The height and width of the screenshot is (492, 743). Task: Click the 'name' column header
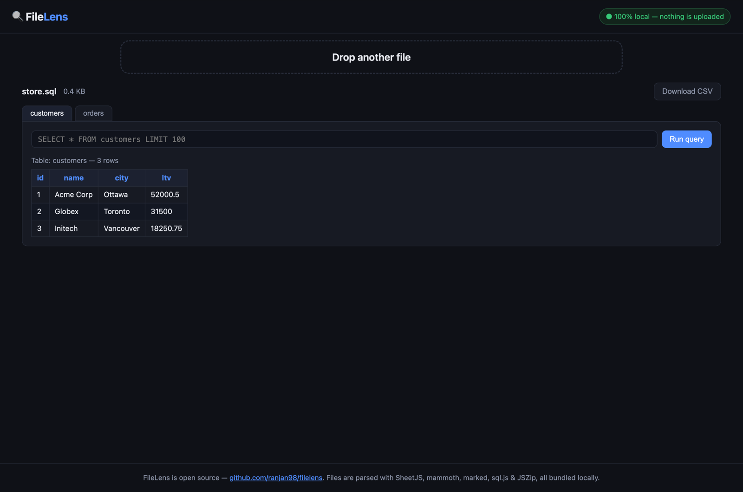tap(73, 178)
